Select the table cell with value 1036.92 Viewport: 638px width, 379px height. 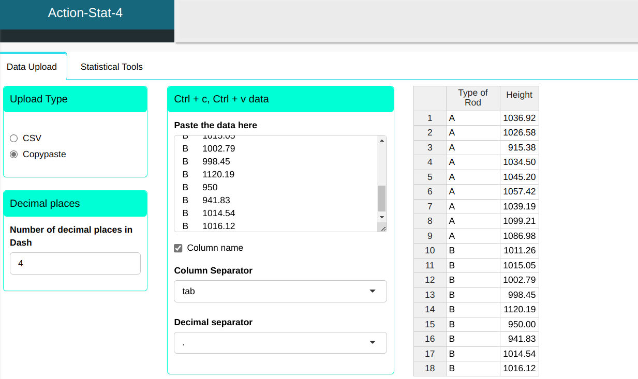[x=519, y=118]
